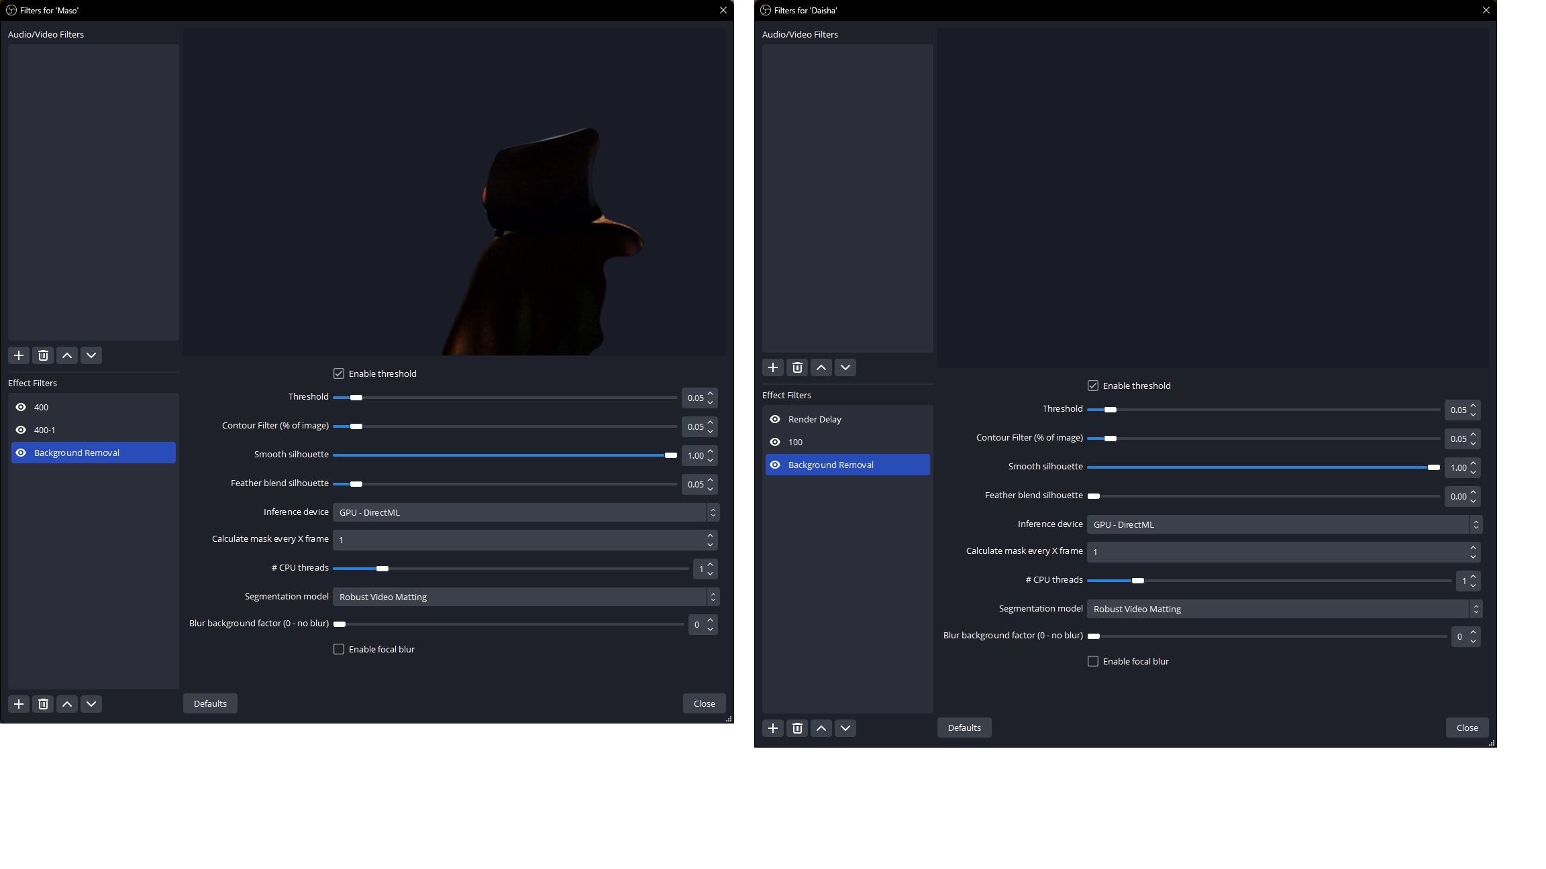Add a new effect filter in 'Maso' dialog
Viewport: 1546px width, 869px height.
[18, 704]
